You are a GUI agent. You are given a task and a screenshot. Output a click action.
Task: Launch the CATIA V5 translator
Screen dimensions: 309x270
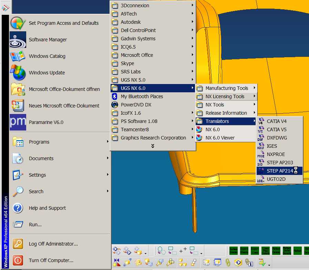click(279, 129)
